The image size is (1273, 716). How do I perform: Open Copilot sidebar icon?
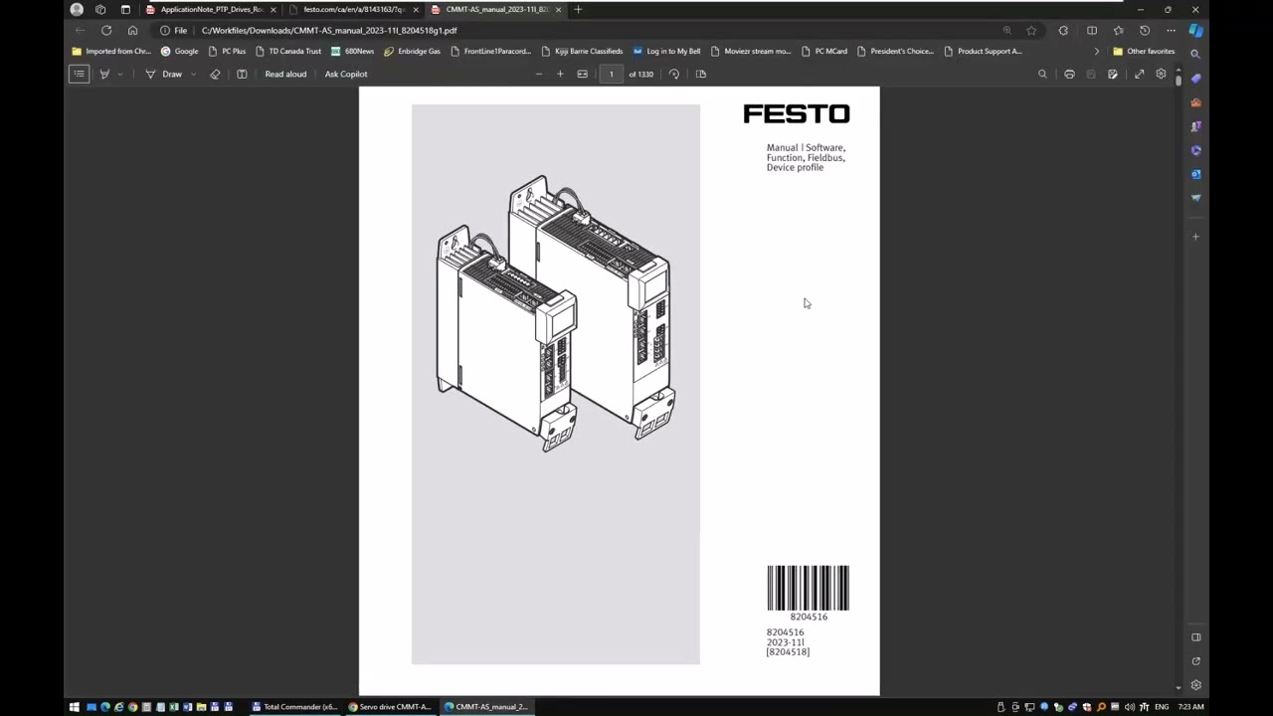[1195, 30]
